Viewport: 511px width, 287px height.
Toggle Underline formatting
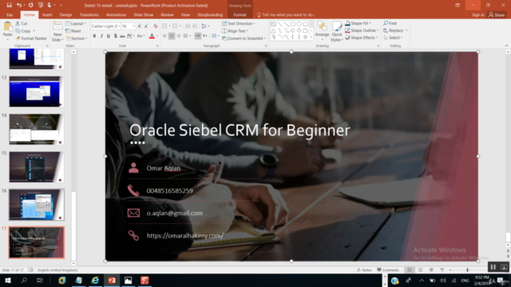109,36
